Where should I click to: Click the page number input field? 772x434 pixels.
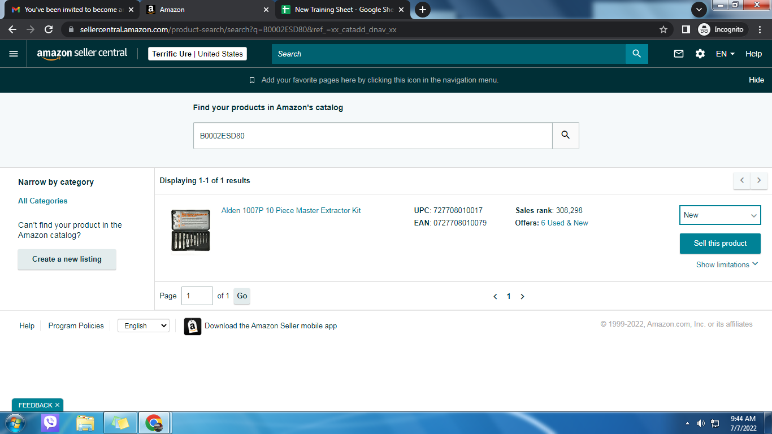[x=197, y=296]
